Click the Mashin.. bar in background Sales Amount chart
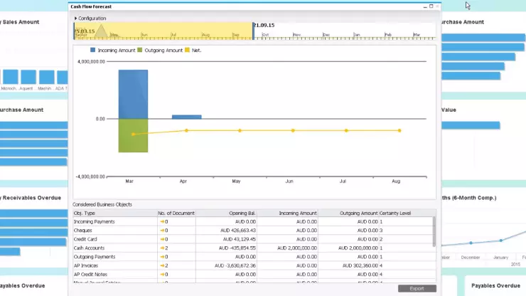The image size is (526, 296). point(47,77)
